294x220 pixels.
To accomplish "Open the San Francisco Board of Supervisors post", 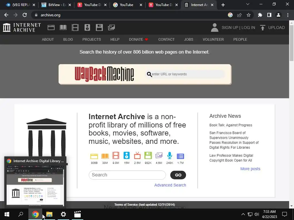I will click(234, 140).
